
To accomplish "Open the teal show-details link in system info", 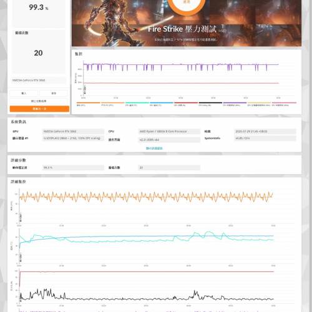I will click(x=154, y=149).
